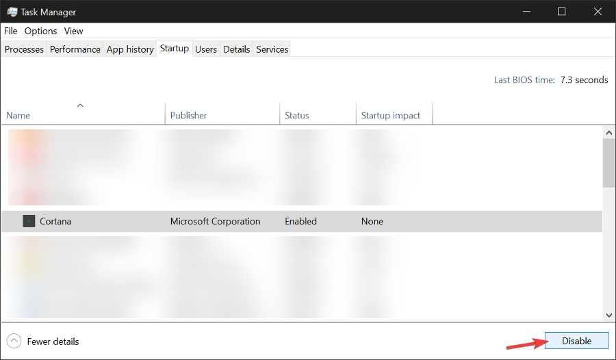Click the None startup impact cell
The width and height of the screenshot is (616, 360).
point(372,221)
